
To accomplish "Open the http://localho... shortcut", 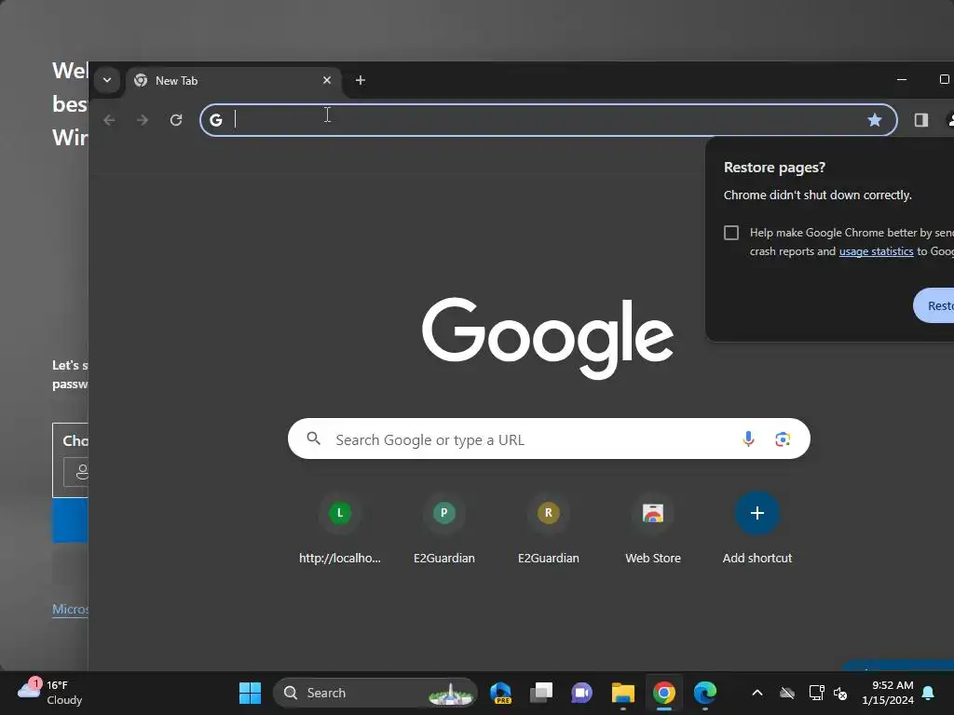I will 339,529.
